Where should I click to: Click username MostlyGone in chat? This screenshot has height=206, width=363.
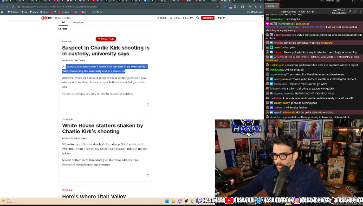[x=276, y=70]
